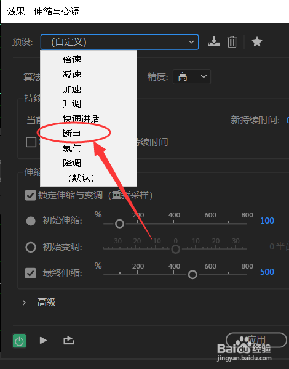Save current settings as a preset icon
Viewport: 289px width, 369px height.
(x=214, y=42)
